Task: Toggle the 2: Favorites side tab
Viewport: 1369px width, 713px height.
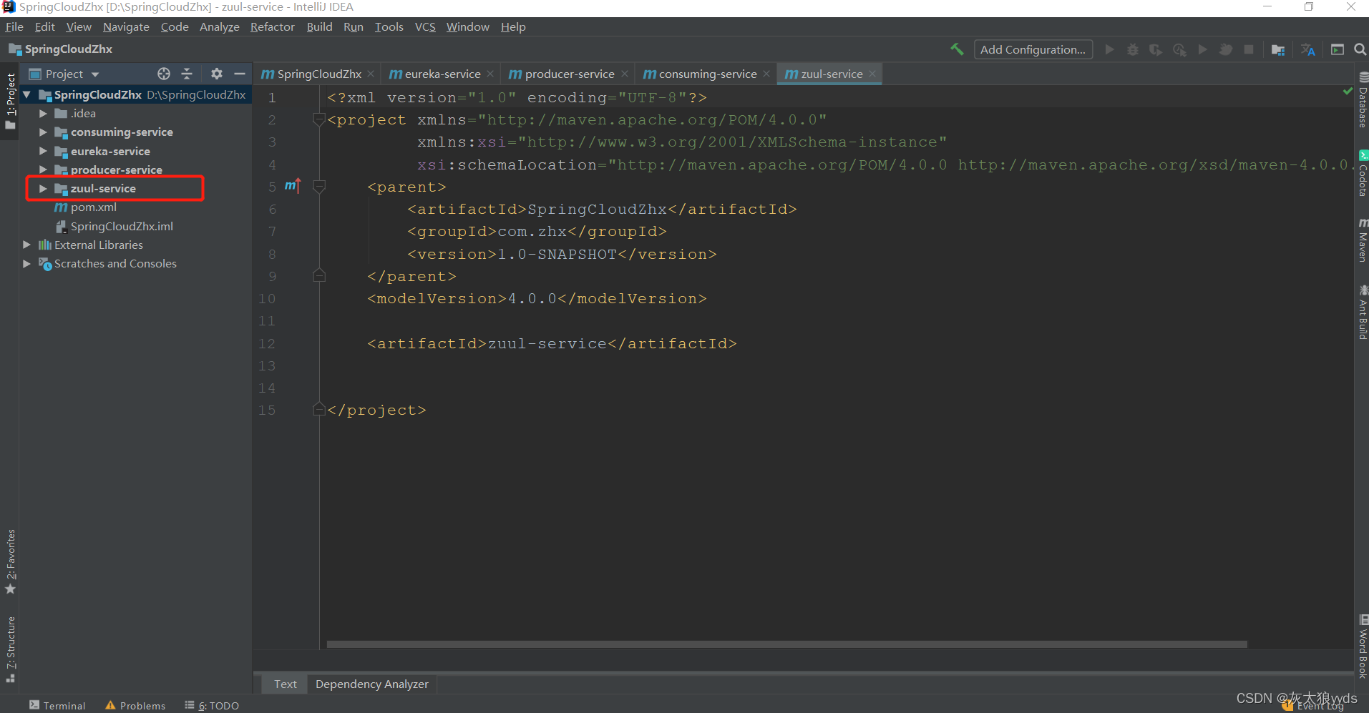Action: pos(10,562)
